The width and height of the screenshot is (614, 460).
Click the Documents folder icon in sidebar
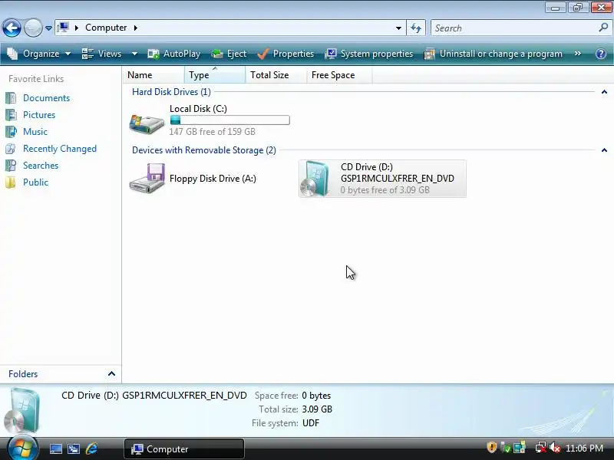(x=11, y=98)
